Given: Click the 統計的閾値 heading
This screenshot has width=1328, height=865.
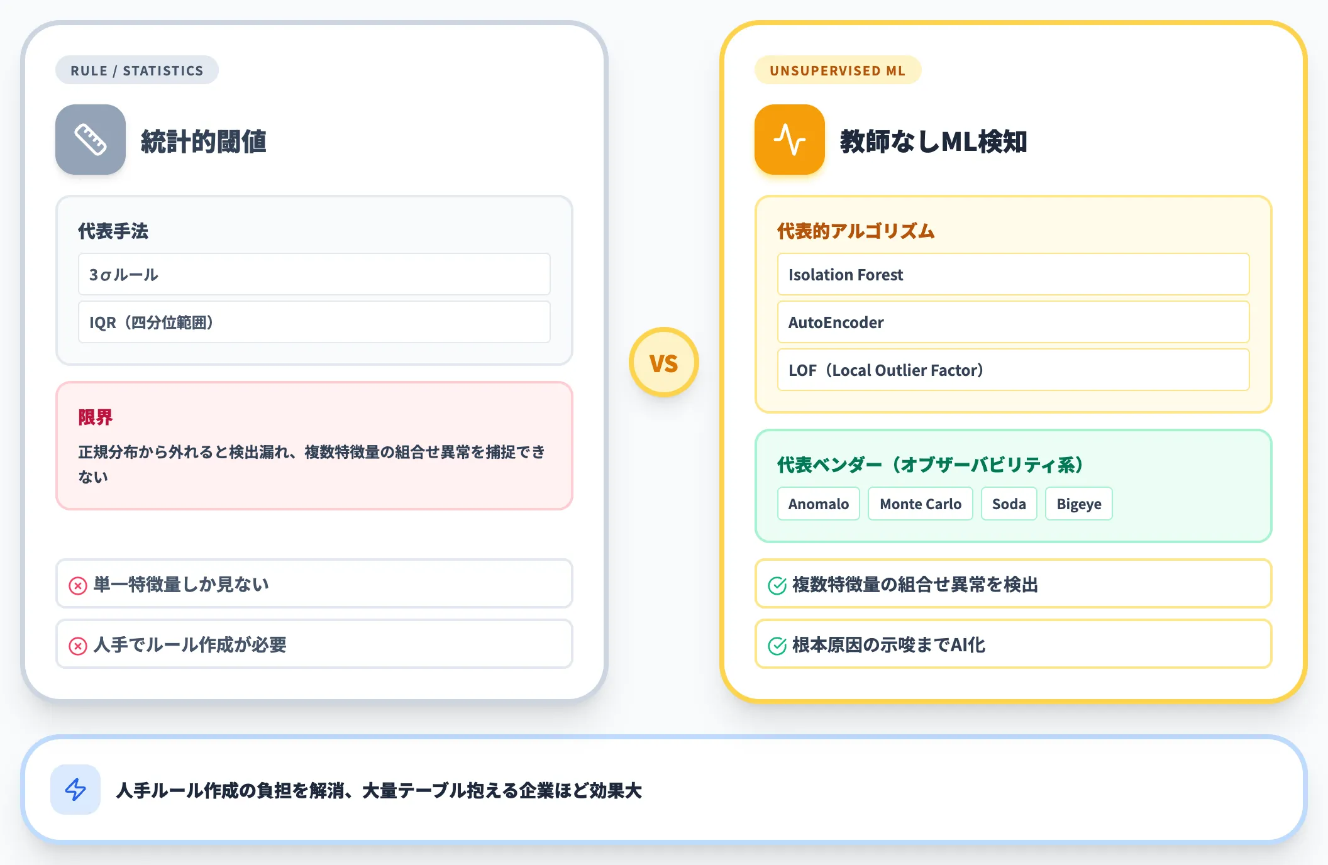Looking at the screenshot, I should [x=204, y=141].
